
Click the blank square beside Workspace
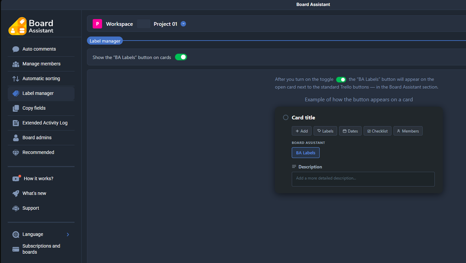pos(144,24)
